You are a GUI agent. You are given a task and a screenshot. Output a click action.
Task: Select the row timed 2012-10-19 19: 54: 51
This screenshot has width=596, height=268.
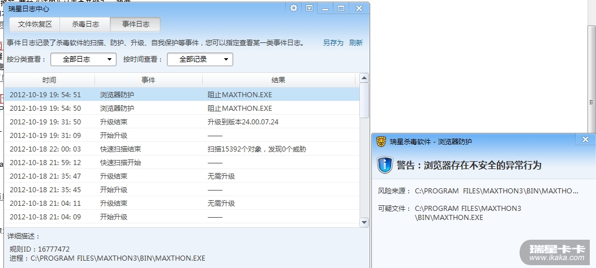point(182,94)
